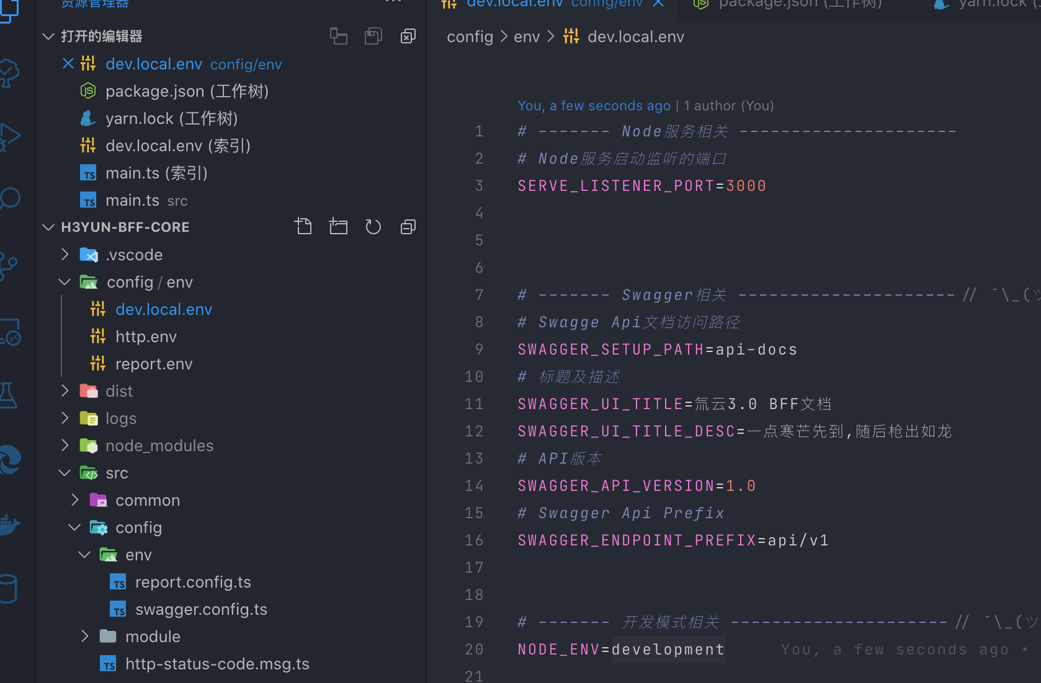1041x683 pixels.
Task: Open http.env in the config/env folder
Action: pos(146,337)
